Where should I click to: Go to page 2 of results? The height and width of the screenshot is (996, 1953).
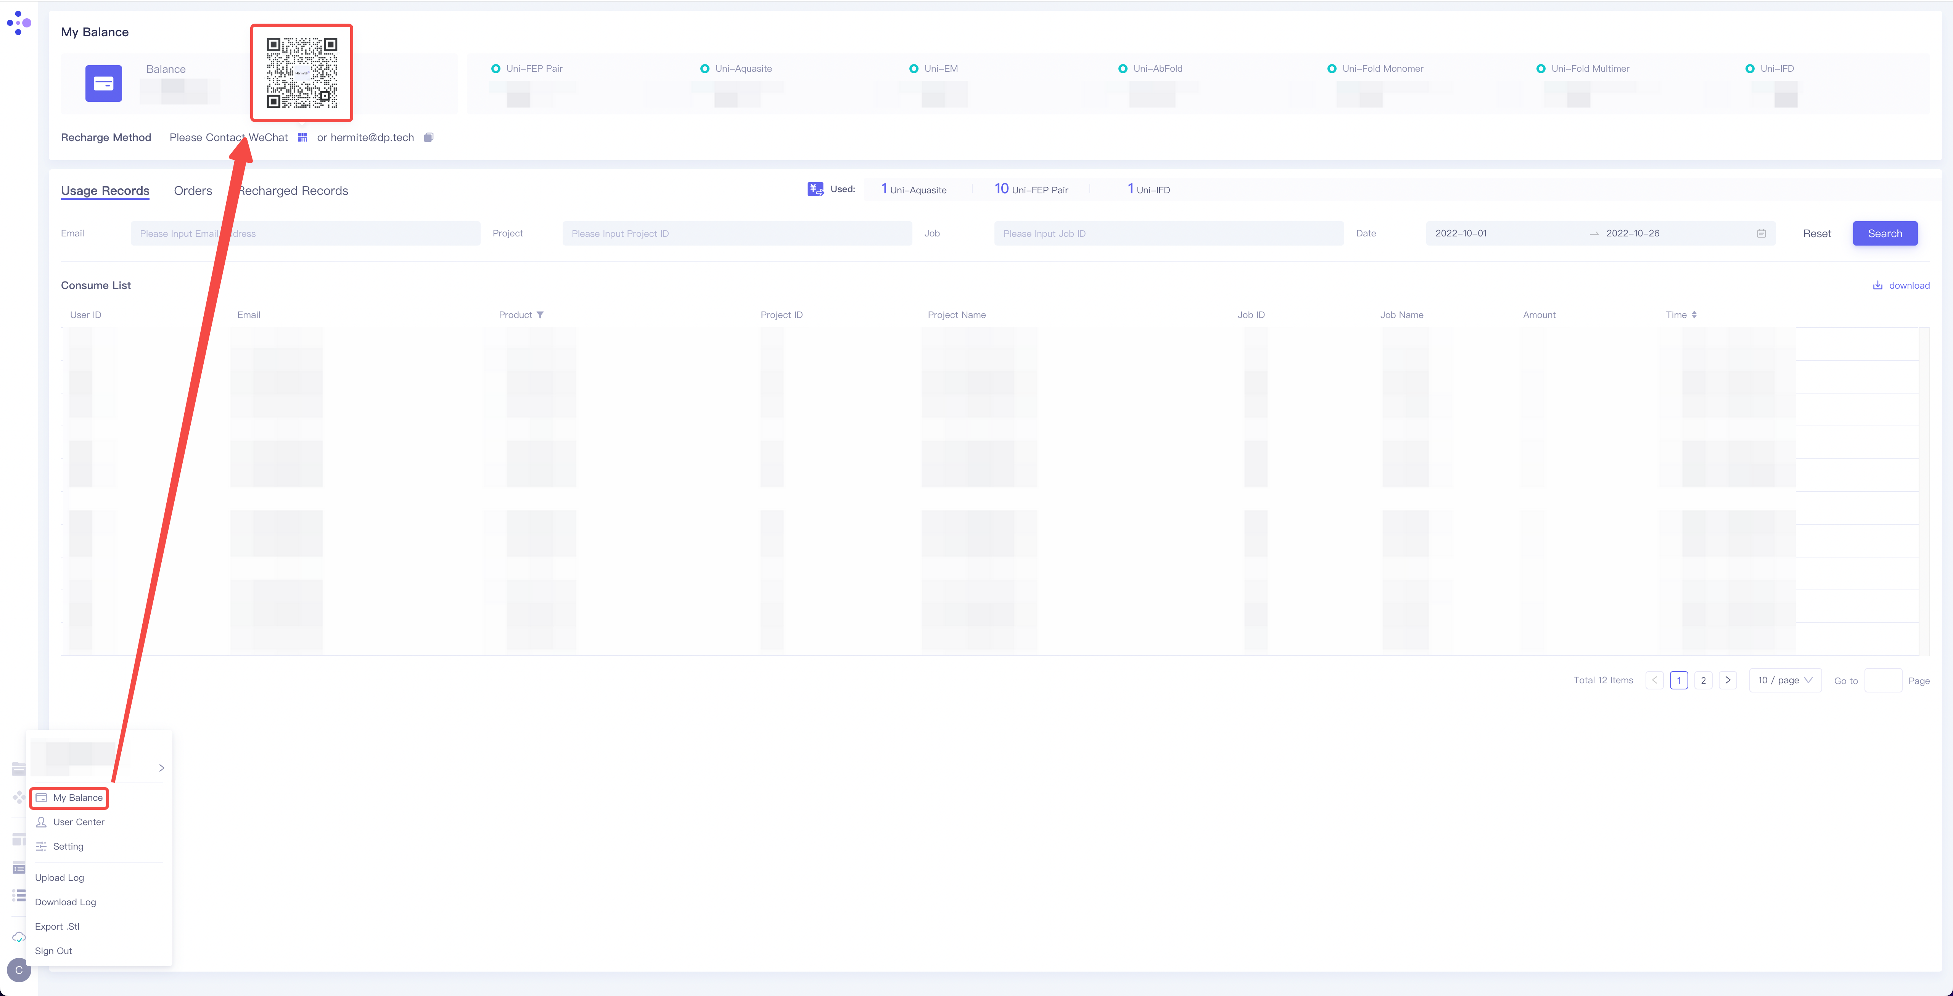[x=1703, y=681]
